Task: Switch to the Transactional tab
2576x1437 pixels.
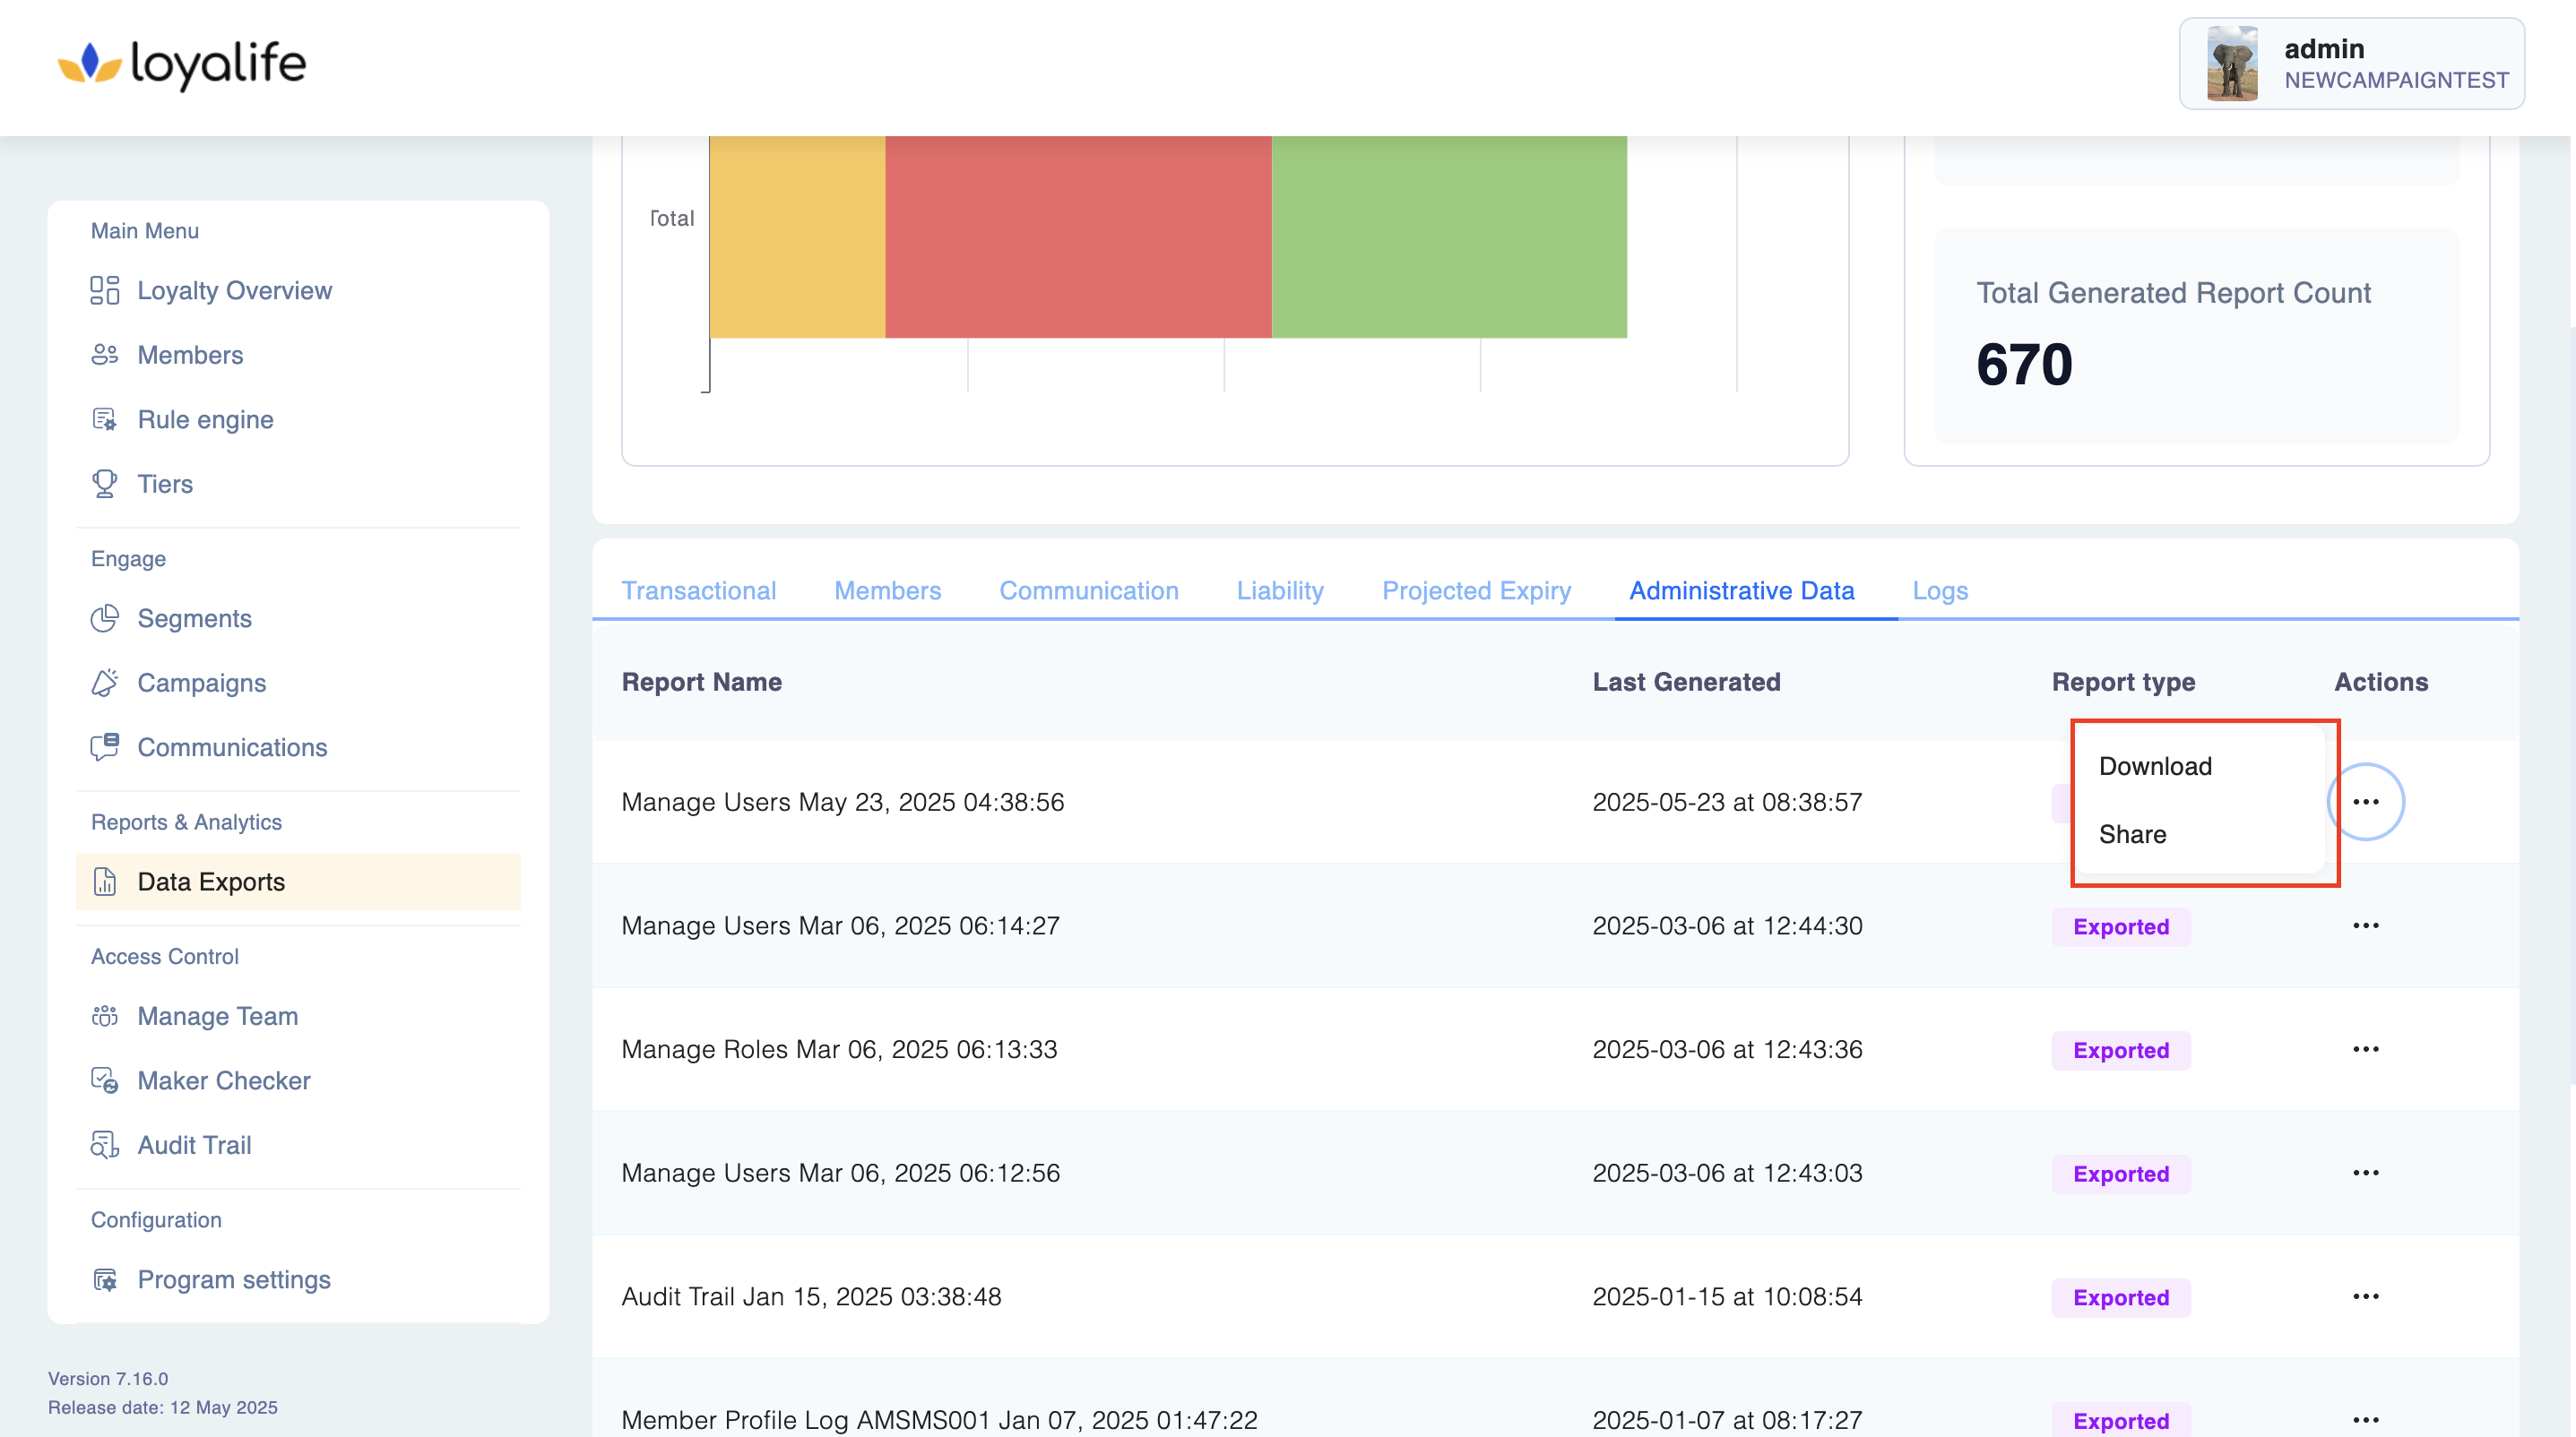Action: pos(698,590)
